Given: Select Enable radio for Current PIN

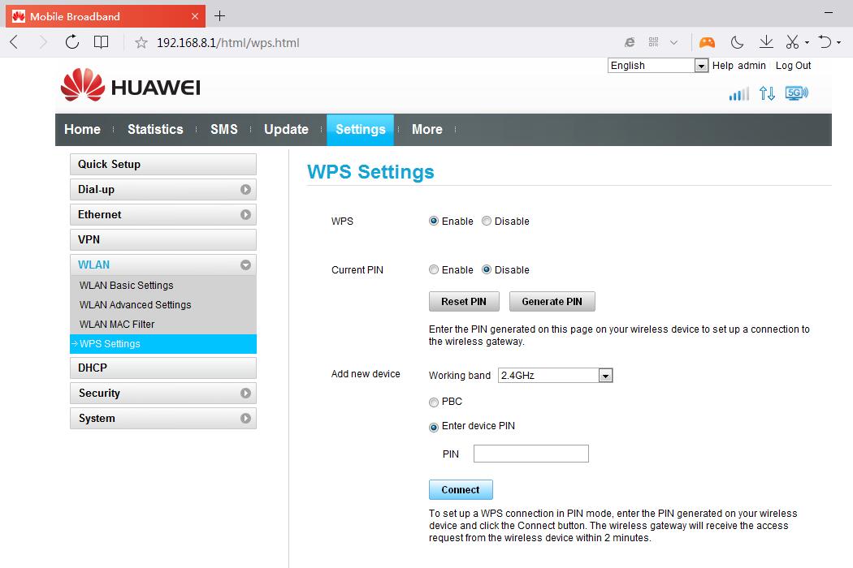Looking at the screenshot, I should 434,269.
